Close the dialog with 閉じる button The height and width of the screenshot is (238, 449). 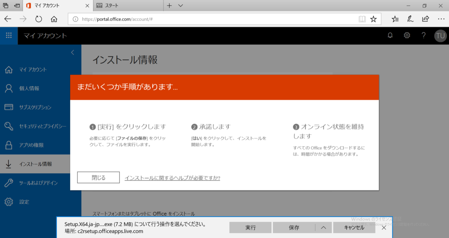tap(98, 178)
